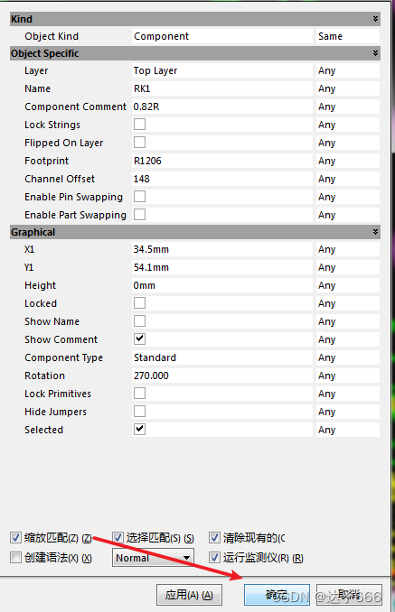Open the Any match for Height

(x=348, y=285)
